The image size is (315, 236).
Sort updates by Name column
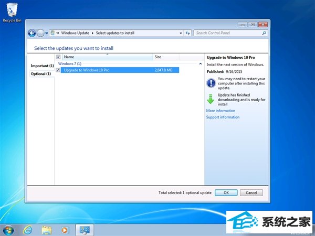point(108,57)
